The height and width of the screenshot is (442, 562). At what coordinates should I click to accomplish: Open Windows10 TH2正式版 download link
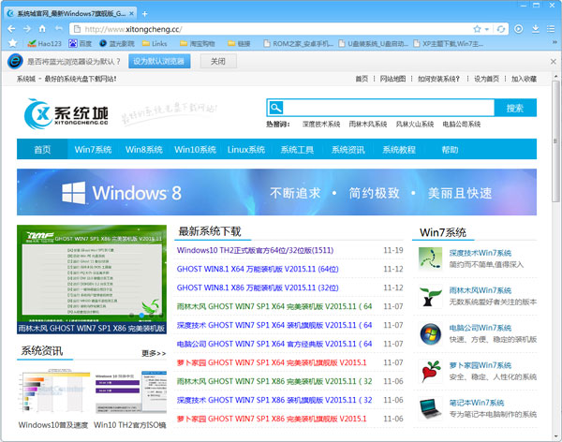coord(255,250)
